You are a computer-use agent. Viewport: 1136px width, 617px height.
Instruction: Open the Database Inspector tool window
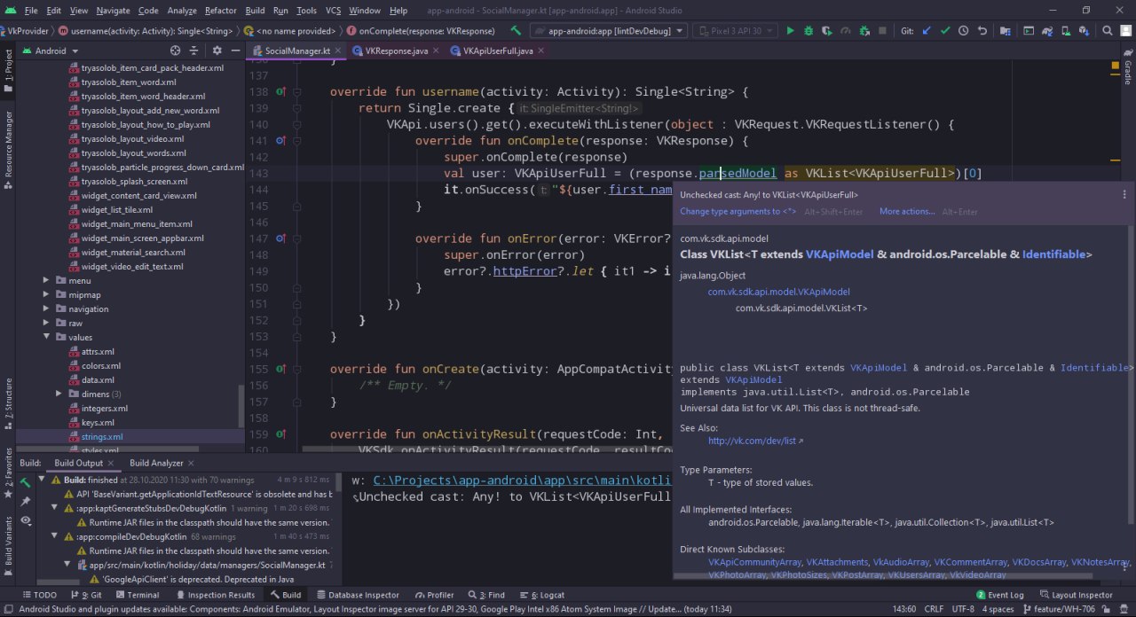click(357, 595)
